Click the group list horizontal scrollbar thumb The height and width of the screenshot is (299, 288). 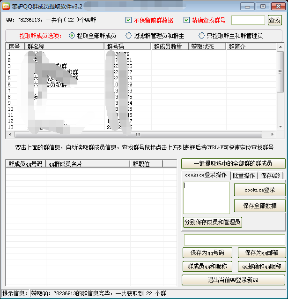coord(138,134)
